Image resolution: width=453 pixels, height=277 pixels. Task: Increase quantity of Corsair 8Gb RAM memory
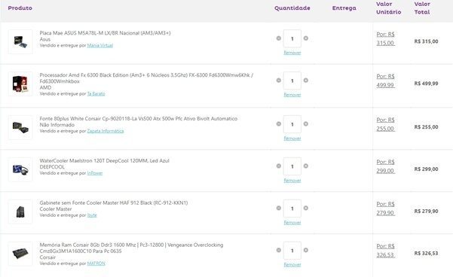[x=306, y=250]
